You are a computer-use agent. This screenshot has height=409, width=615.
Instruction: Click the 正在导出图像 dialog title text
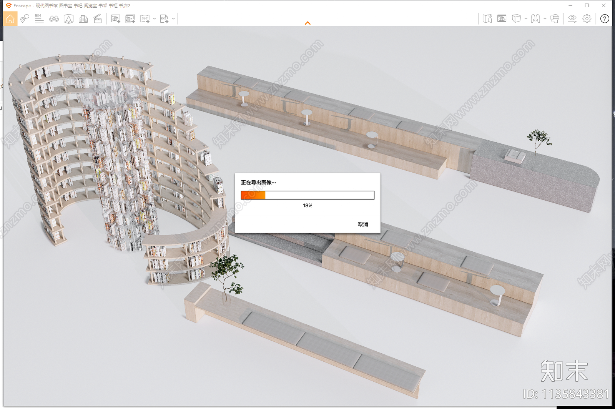click(x=258, y=183)
